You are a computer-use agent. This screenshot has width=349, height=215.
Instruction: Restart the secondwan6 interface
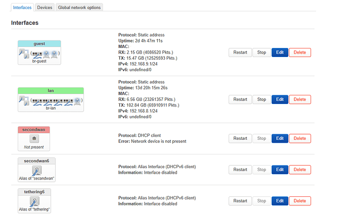[x=240, y=170]
